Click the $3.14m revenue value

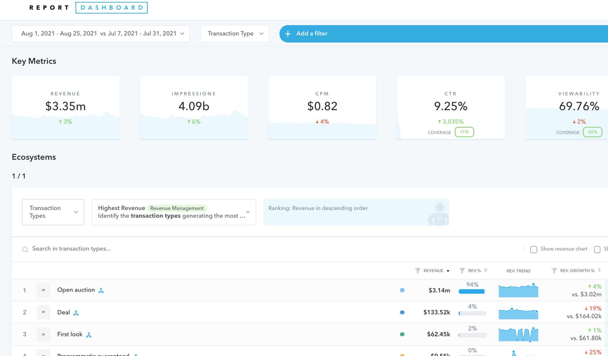[x=439, y=290]
